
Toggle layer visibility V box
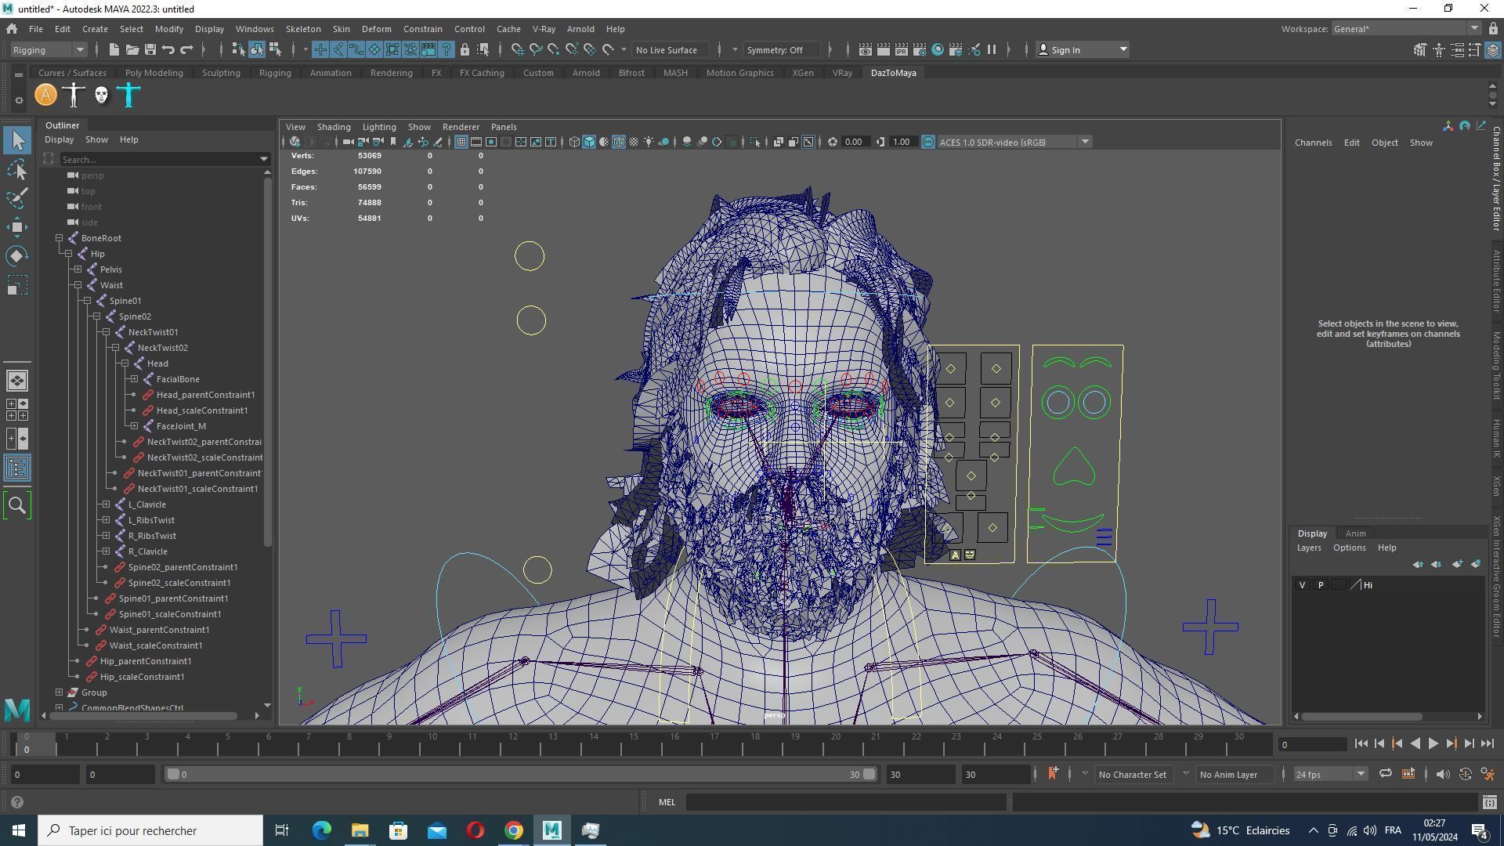(1303, 585)
